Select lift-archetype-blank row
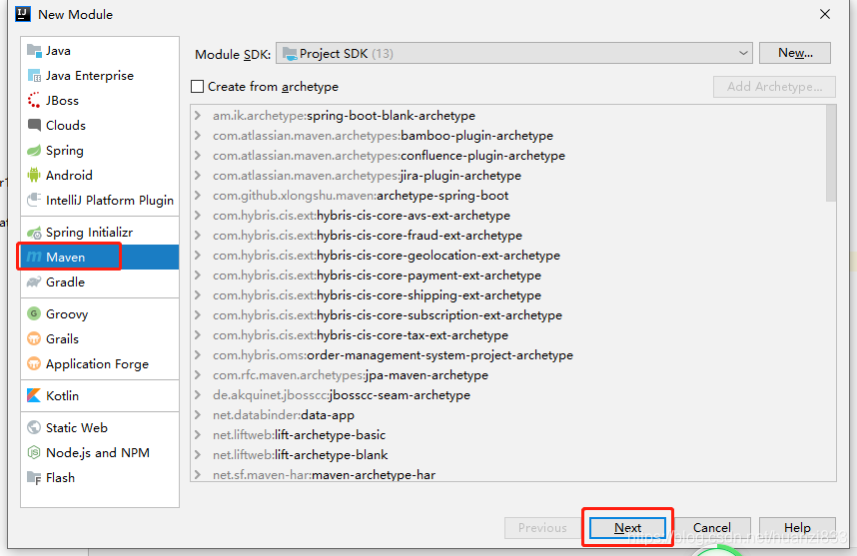The height and width of the screenshot is (556, 857). [x=508, y=455]
